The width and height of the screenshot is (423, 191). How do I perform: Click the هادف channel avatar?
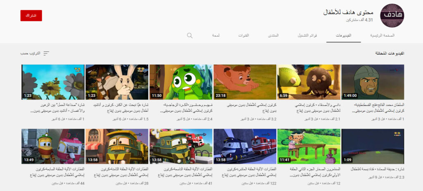click(392, 16)
